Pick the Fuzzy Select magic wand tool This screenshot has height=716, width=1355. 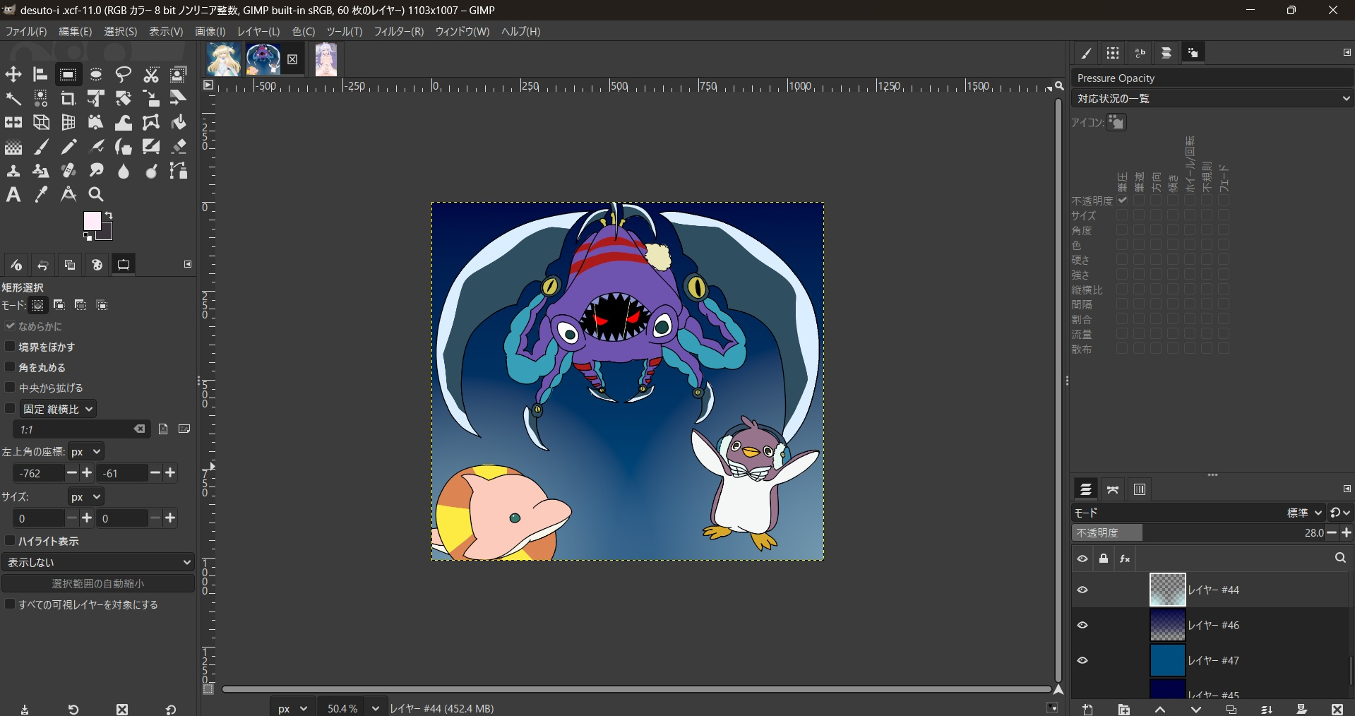(x=13, y=99)
